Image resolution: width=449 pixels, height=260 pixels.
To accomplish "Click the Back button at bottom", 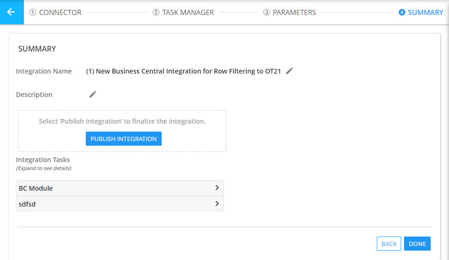I will 389,244.
